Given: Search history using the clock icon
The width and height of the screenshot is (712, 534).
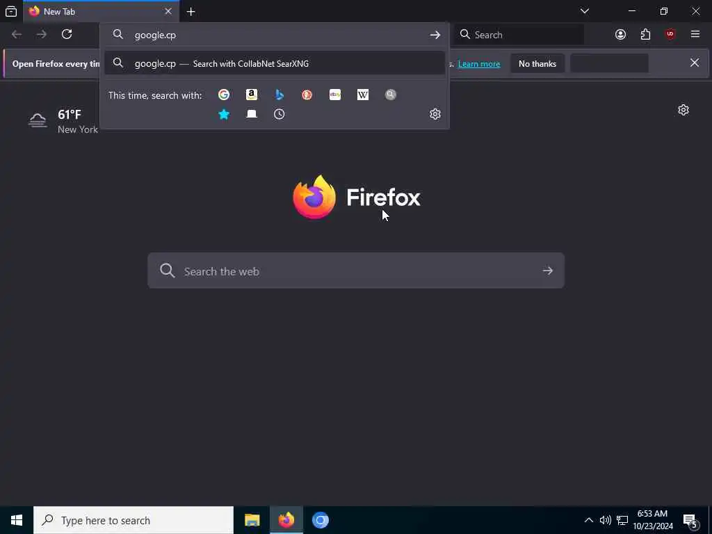Looking at the screenshot, I should tap(280, 114).
